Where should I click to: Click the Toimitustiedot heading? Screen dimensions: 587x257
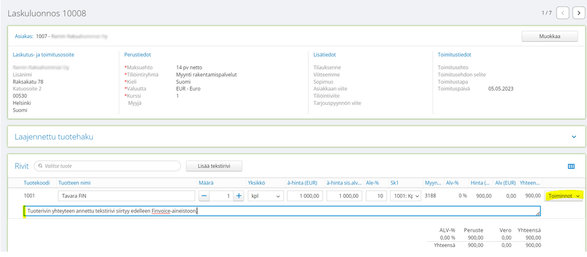coord(454,55)
